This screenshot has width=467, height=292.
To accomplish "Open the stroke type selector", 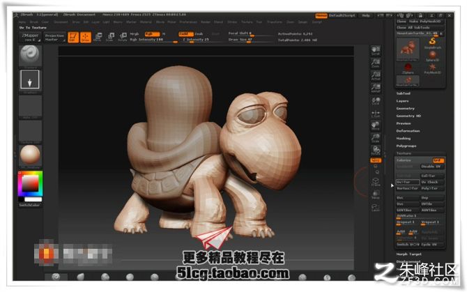I will click(30, 80).
